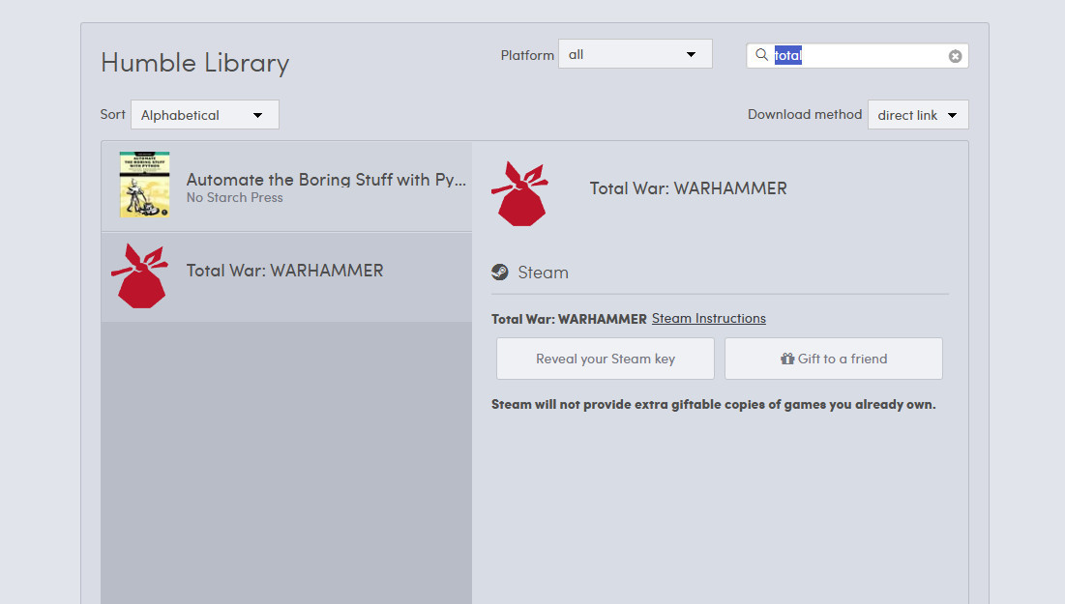Open the Download method dropdown 'direct link'
1065x604 pixels.
pyautogui.click(x=918, y=115)
